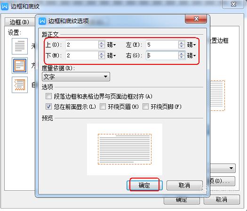The height and width of the screenshot is (211, 247).
Task: Open the measure from dropdown showing 文字
Action: [x=76, y=77]
